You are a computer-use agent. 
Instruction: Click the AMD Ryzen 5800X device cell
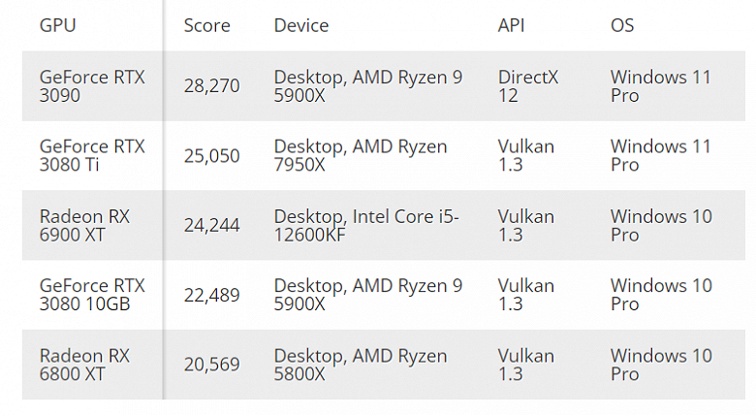[361, 365]
